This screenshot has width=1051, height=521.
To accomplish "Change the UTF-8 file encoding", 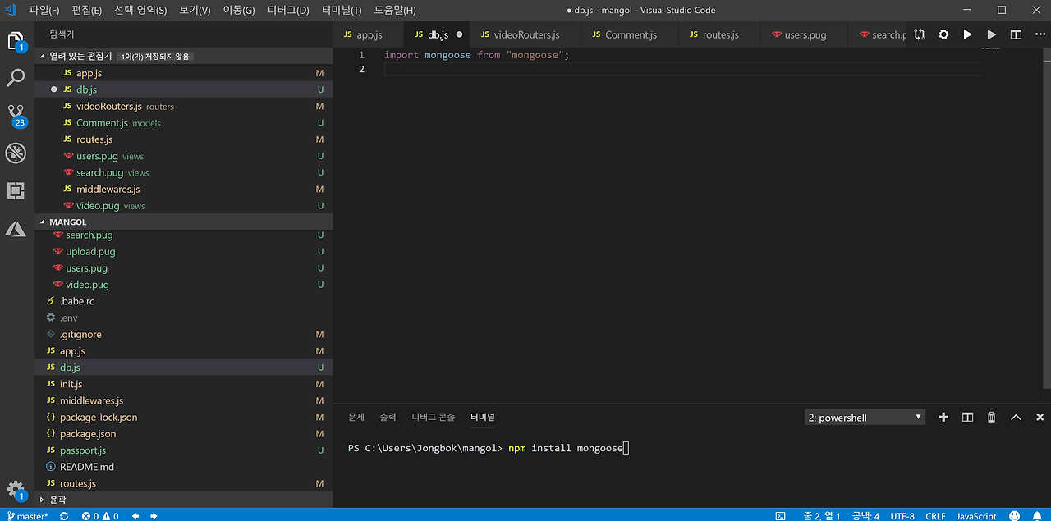I will point(902,515).
